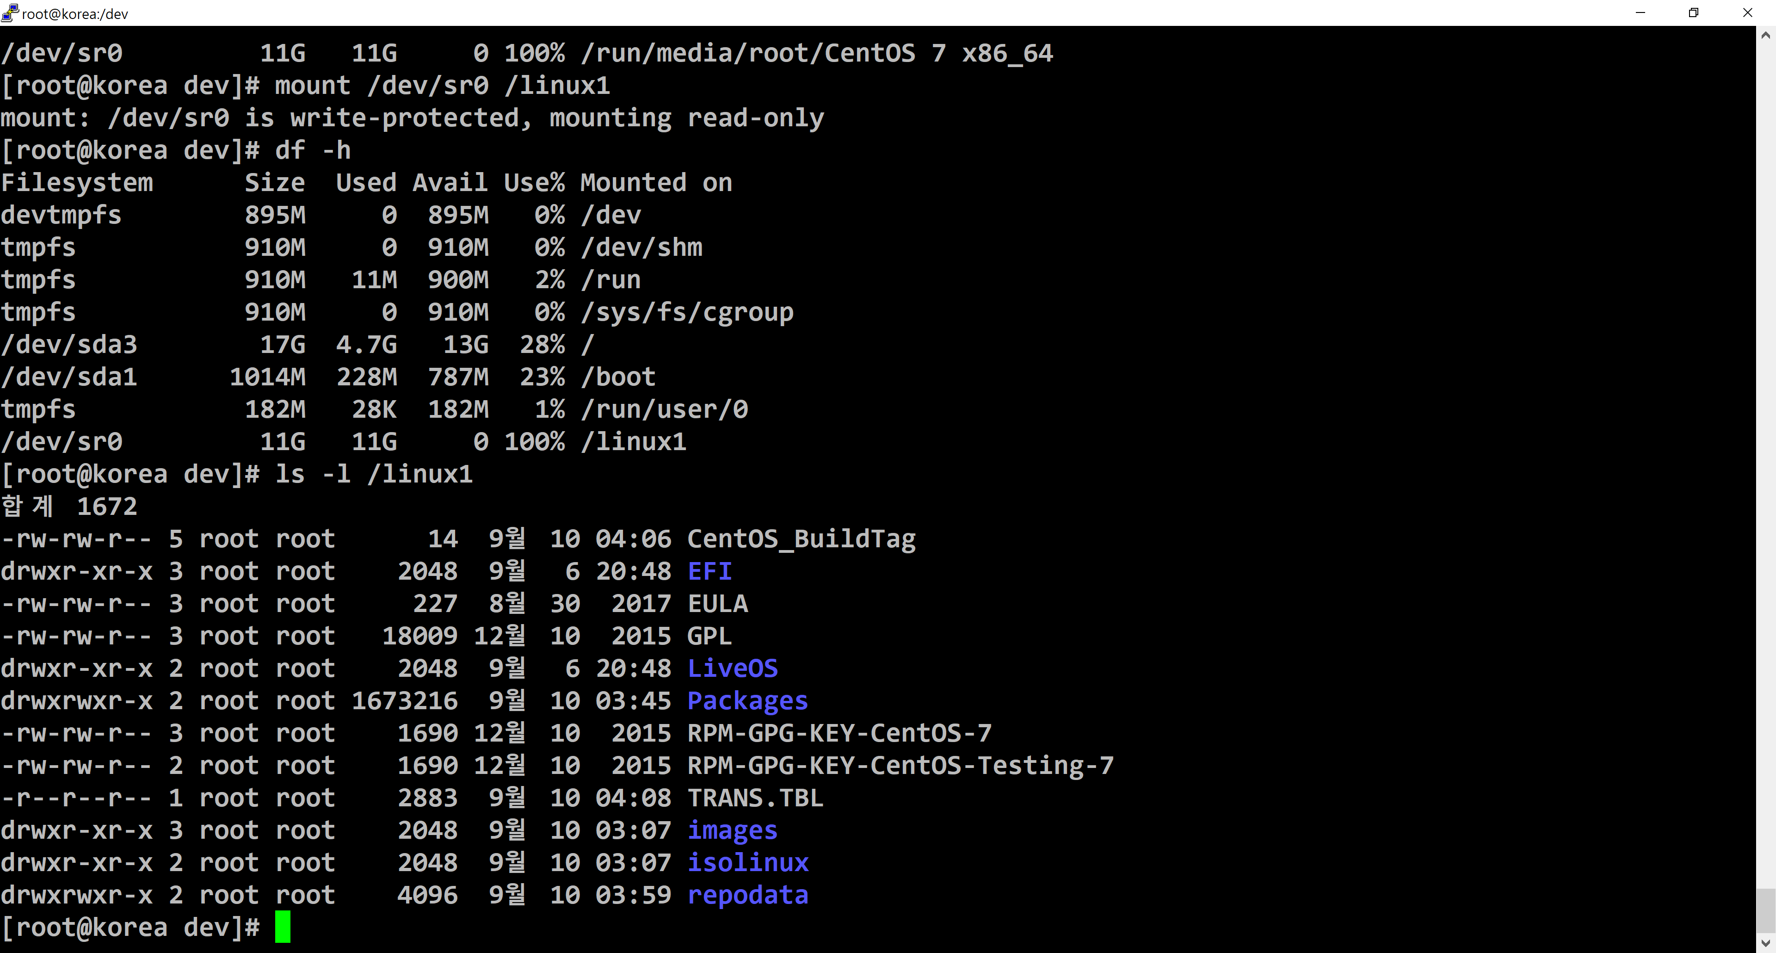1776x953 pixels.
Task: Click the window title text root@korea:/dev
Action: (74, 14)
